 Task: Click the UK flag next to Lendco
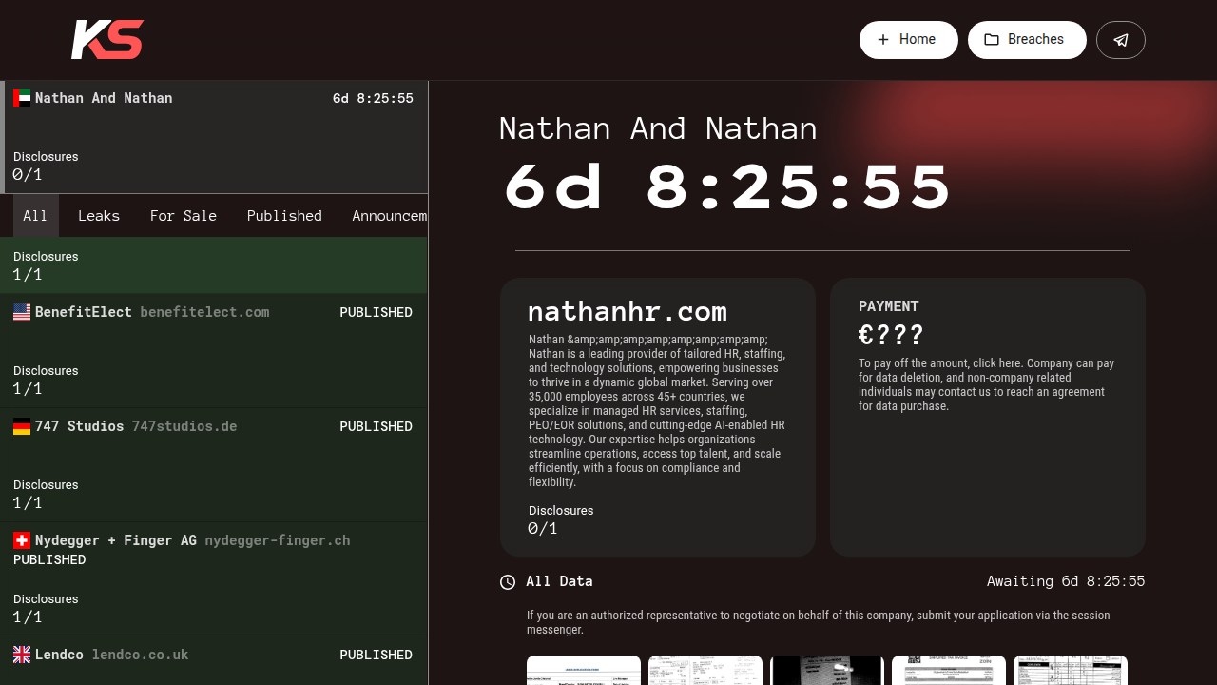coord(22,655)
